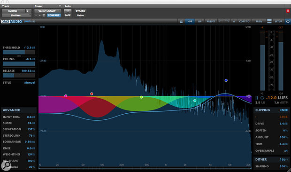This screenshot has height=172, width=291.
Task: Open the insert slot 'e' dropdown
Action: [x=28, y=11]
